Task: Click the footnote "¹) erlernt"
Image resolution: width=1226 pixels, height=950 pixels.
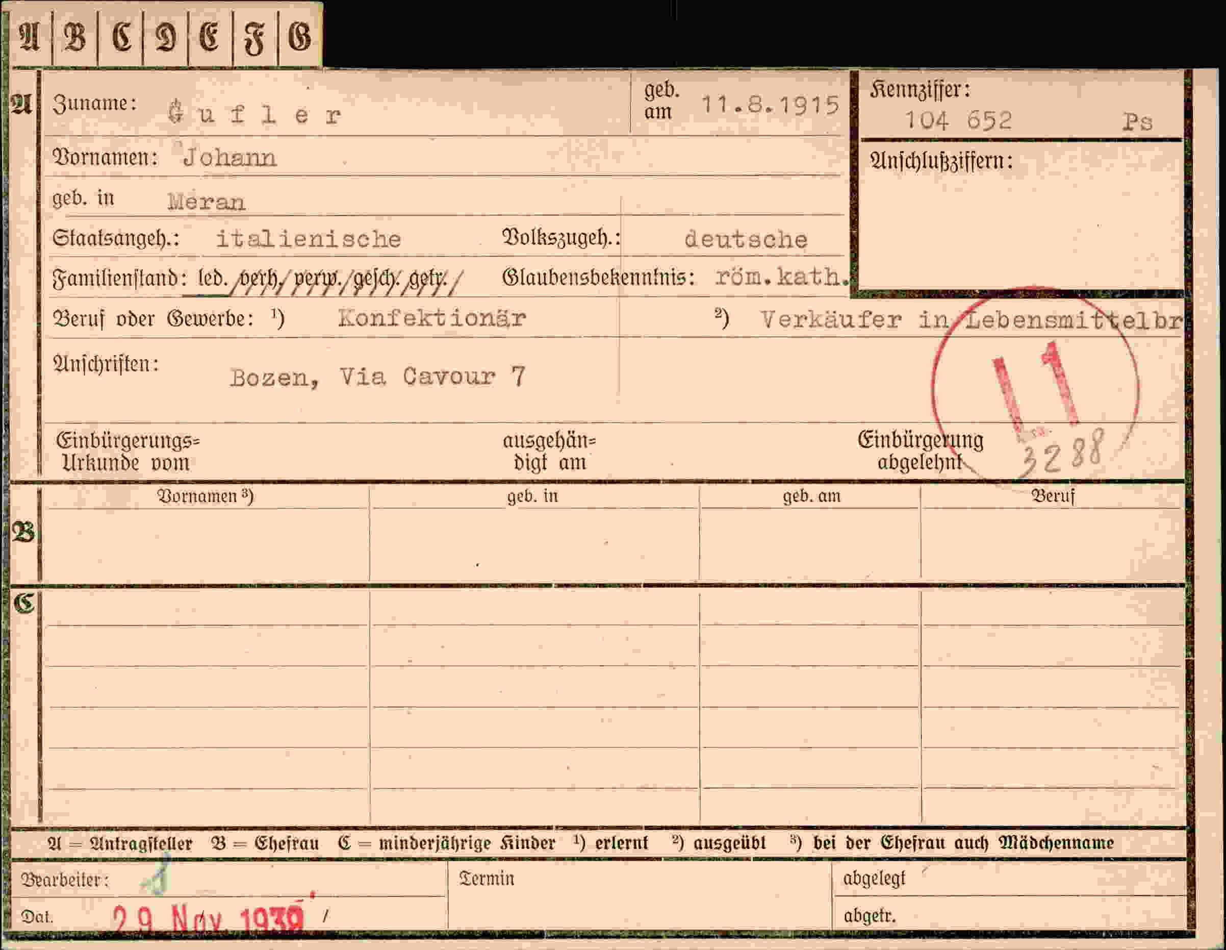Action: [611, 843]
